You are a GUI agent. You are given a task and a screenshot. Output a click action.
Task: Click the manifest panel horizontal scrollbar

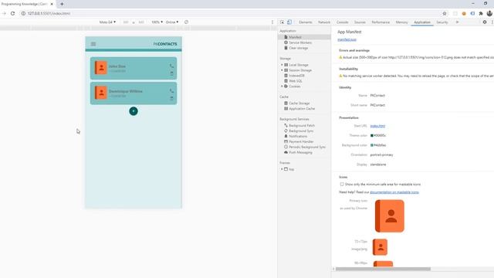[x=383, y=269]
